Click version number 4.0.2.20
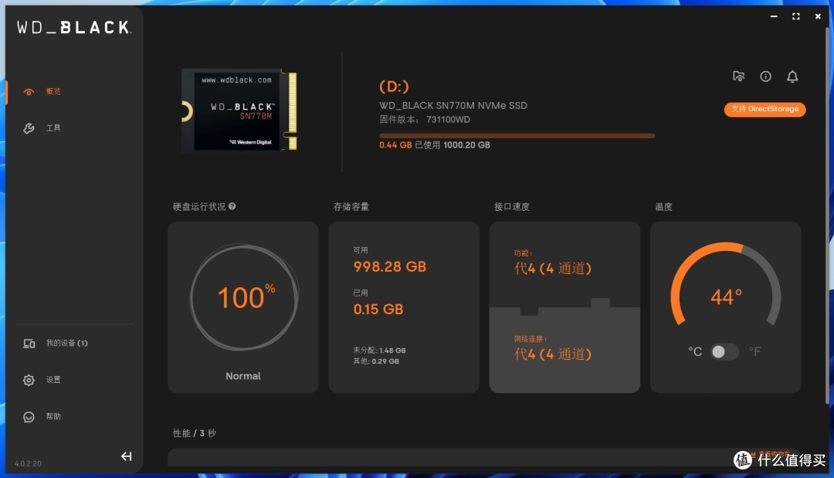834x478 pixels. (28, 463)
